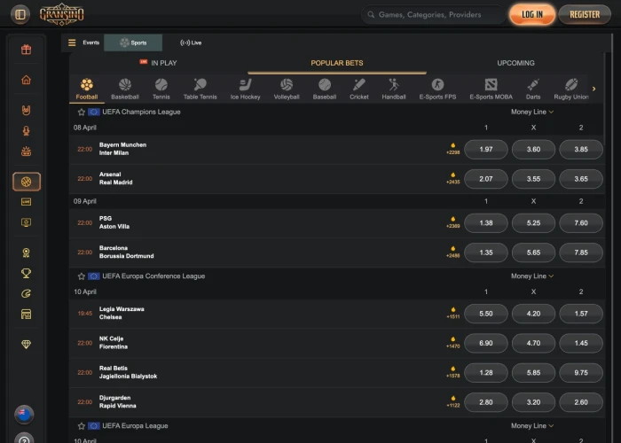Select odds 9.75 for Jagiellonia Bialystok
Screen dimensions: 621x443
click(581, 373)
